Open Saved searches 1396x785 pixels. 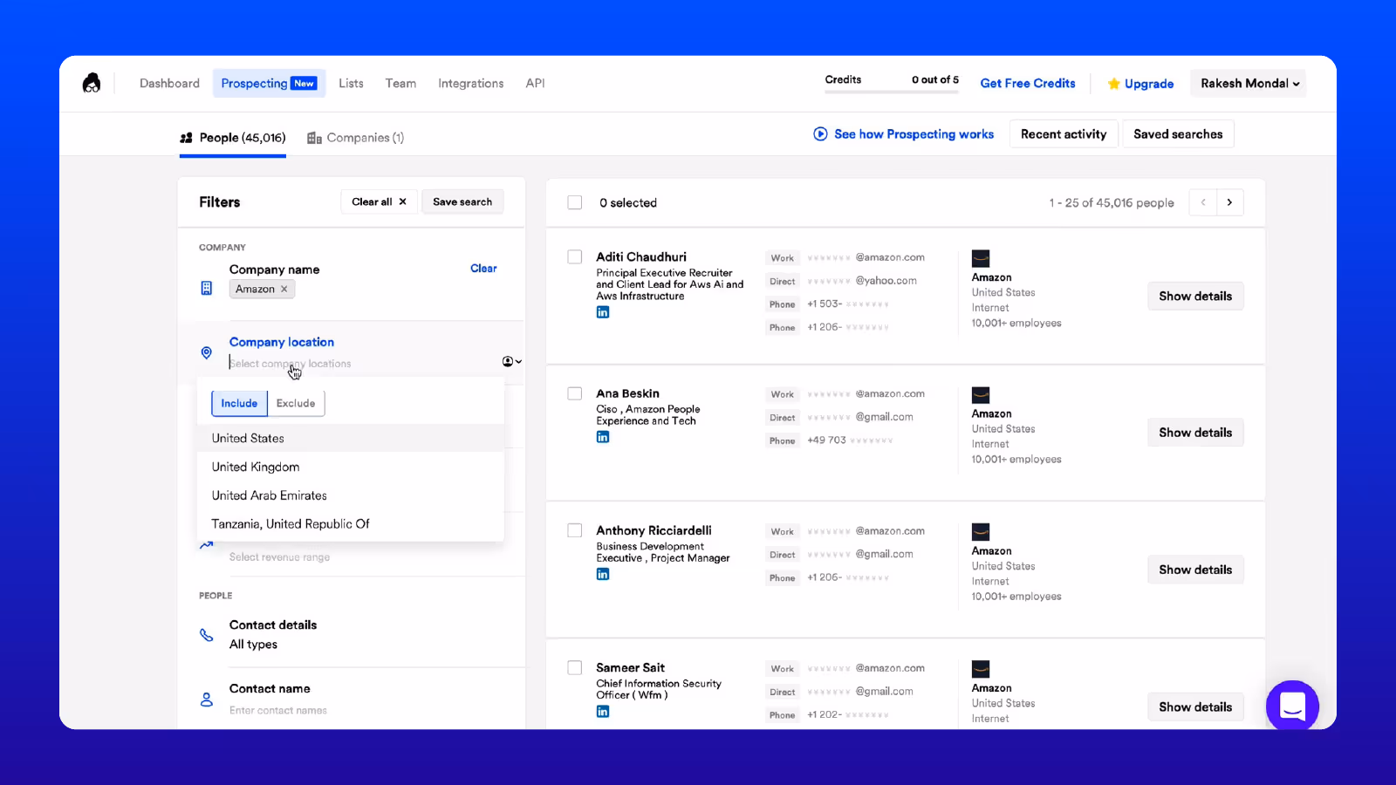pos(1178,134)
